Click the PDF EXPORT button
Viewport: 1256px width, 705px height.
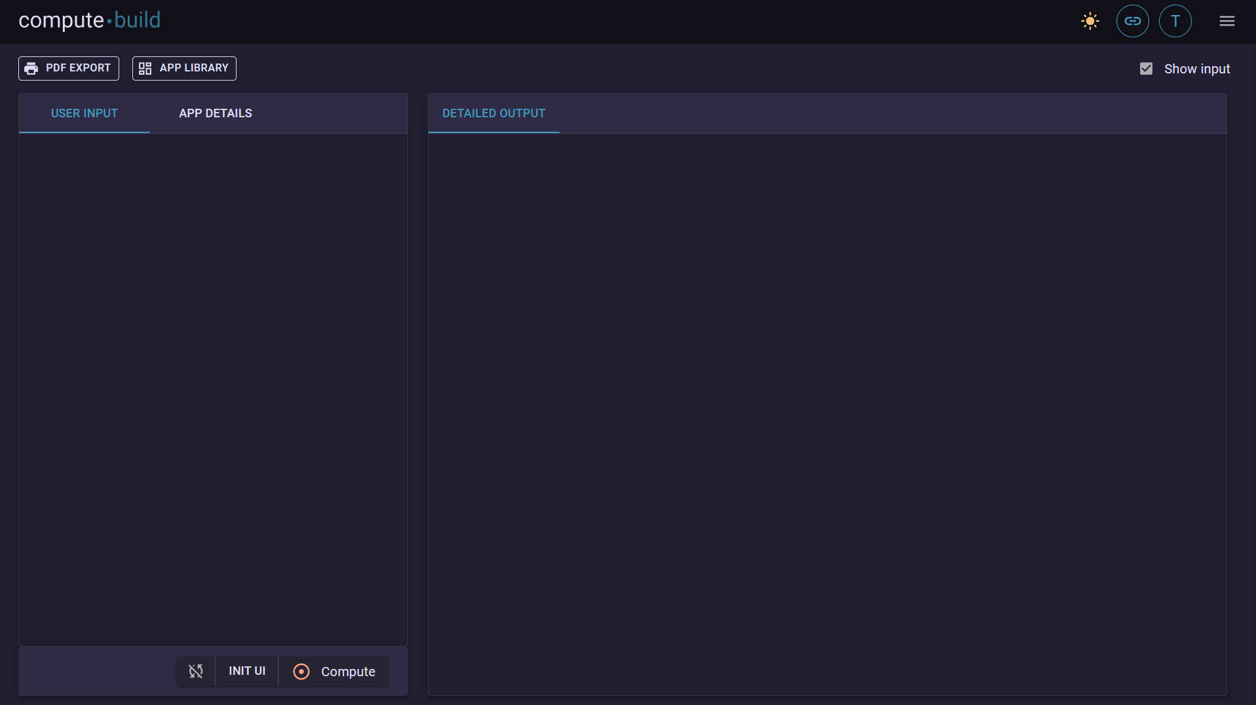coord(68,68)
